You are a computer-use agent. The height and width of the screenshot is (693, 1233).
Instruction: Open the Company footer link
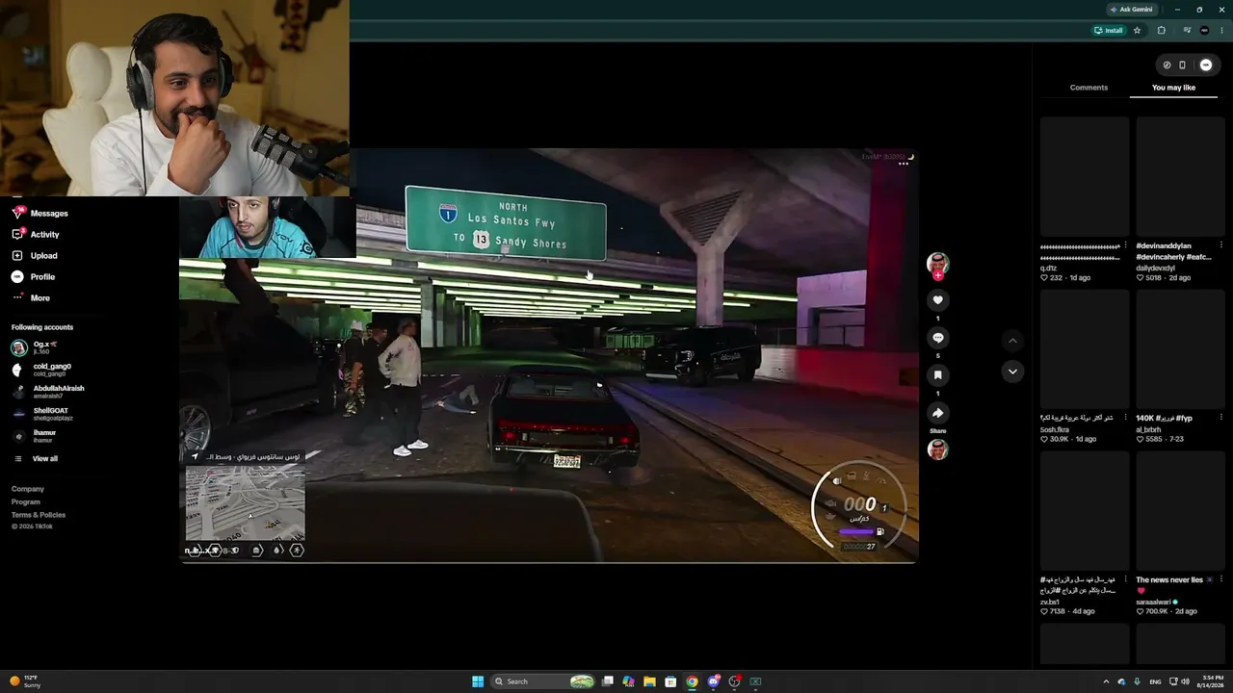28,489
